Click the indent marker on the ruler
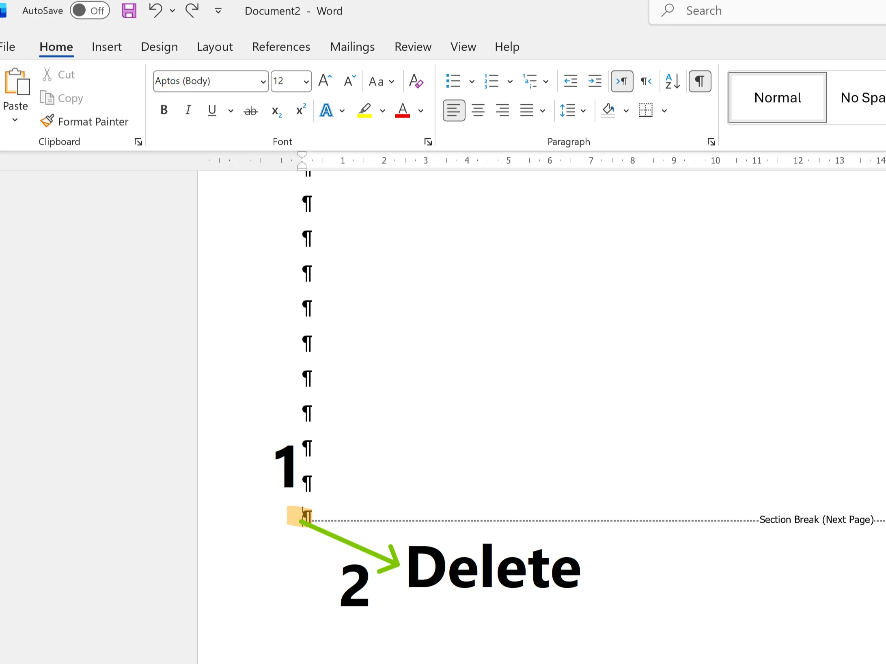Image resolution: width=886 pixels, height=664 pixels. (302, 161)
